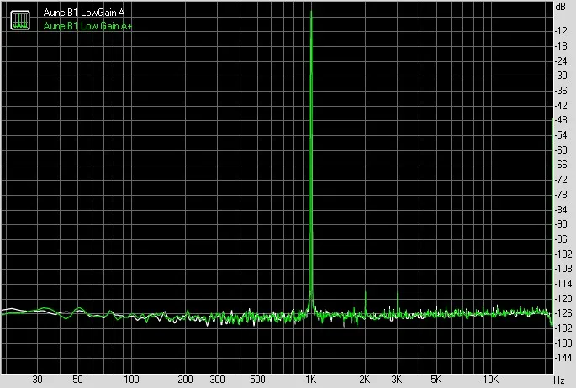Viewport: 576px width, 388px height.
Task: Click the "-54" dB scale value
Action: [561, 135]
